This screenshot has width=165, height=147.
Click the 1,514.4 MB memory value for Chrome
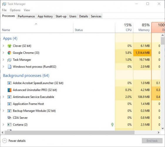coord(143,53)
